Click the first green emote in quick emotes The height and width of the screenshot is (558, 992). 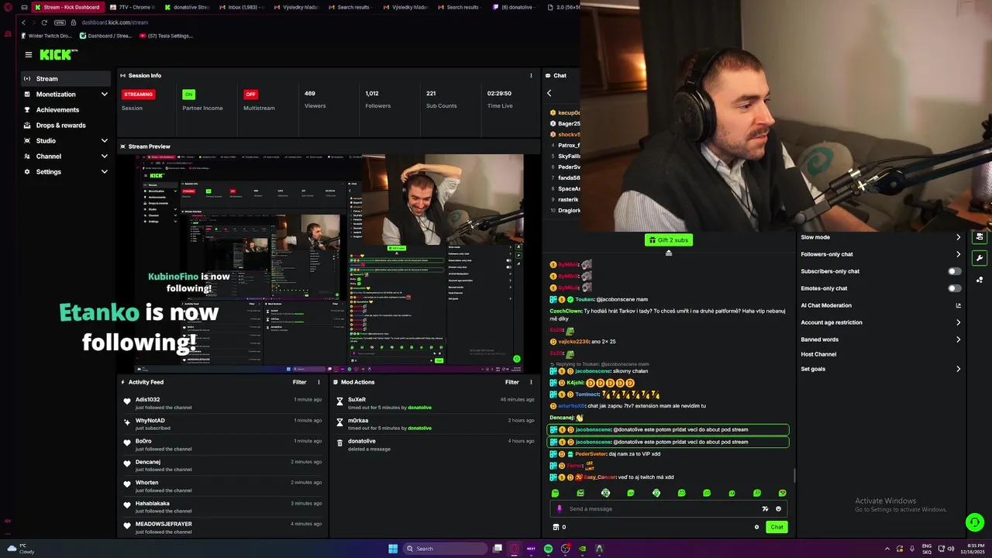(555, 493)
